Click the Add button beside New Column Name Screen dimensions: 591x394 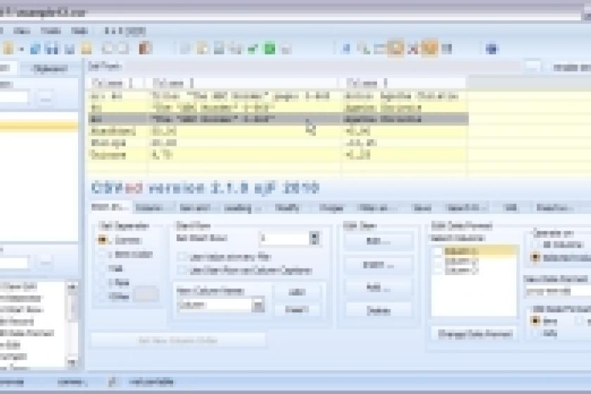tap(297, 292)
